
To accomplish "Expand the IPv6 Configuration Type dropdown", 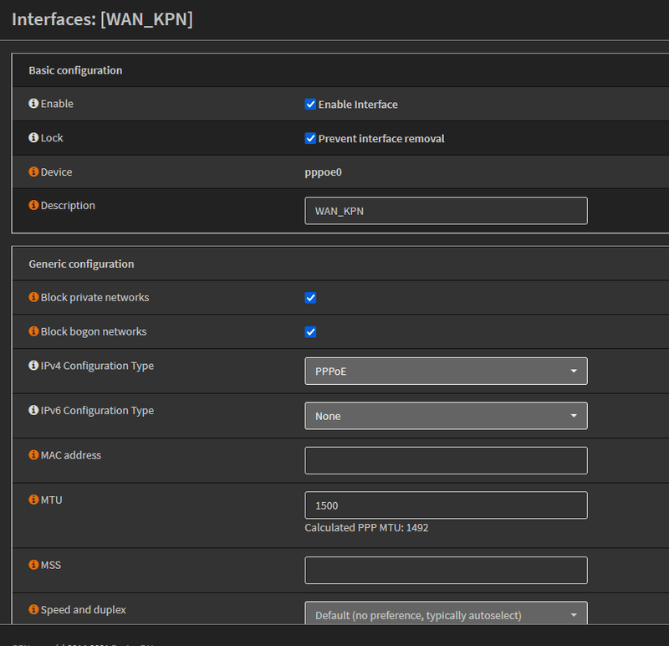I will click(446, 416).
